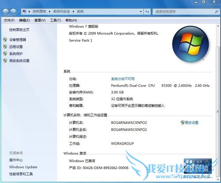Open the 编辑(E) menu
Screen dimensions: 221x183
(x=24, y=20)
